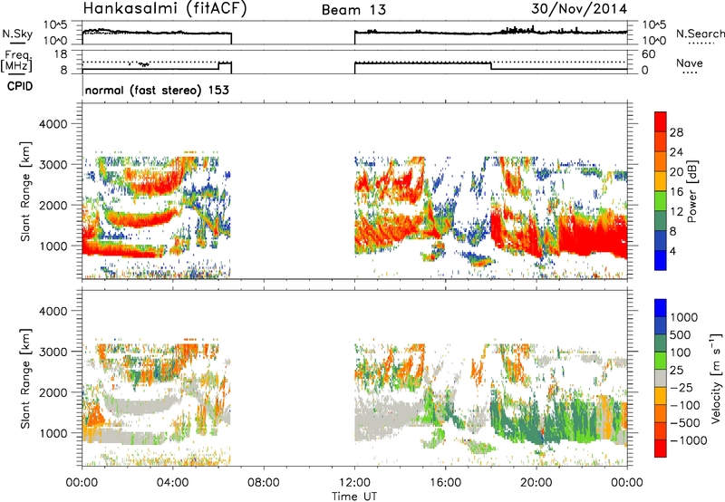Viewport: 725px width, 502px height.
Task: Click the blue bottom of power colorbar
Action: tap(661, 260)
